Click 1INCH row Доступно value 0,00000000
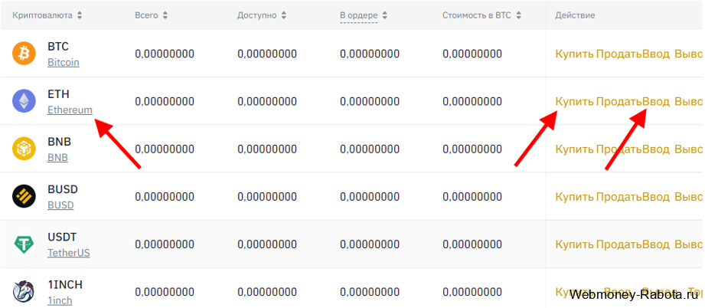 coord(267,292)
